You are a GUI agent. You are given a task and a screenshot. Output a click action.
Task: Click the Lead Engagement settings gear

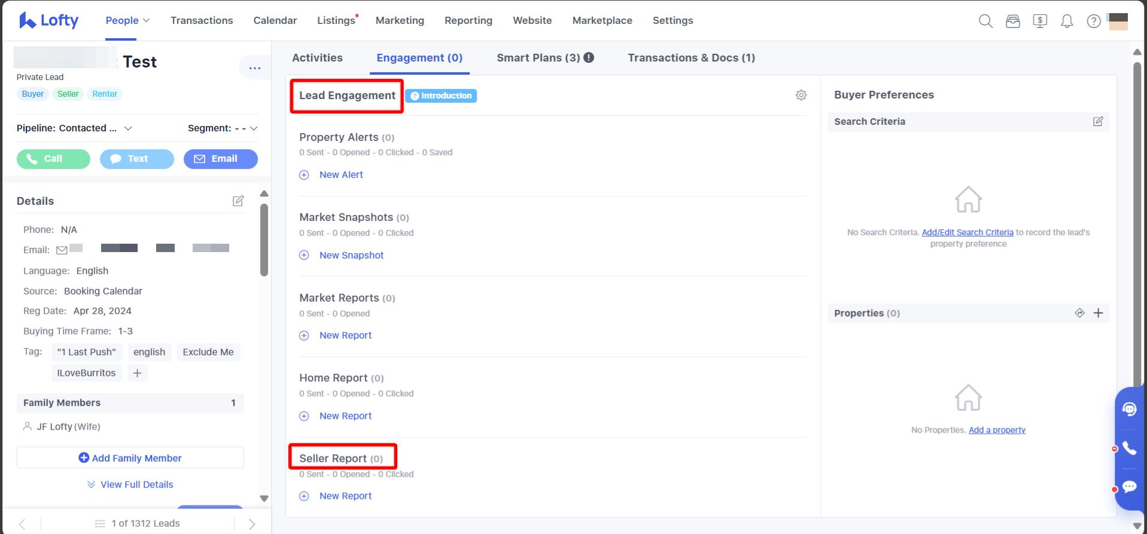801,96
